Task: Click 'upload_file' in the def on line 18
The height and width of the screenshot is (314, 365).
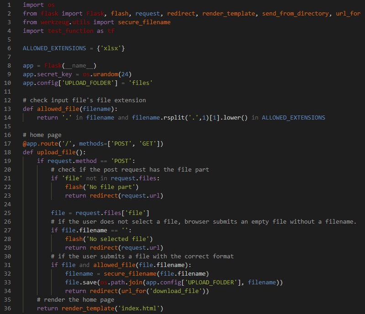Action: 56,152
